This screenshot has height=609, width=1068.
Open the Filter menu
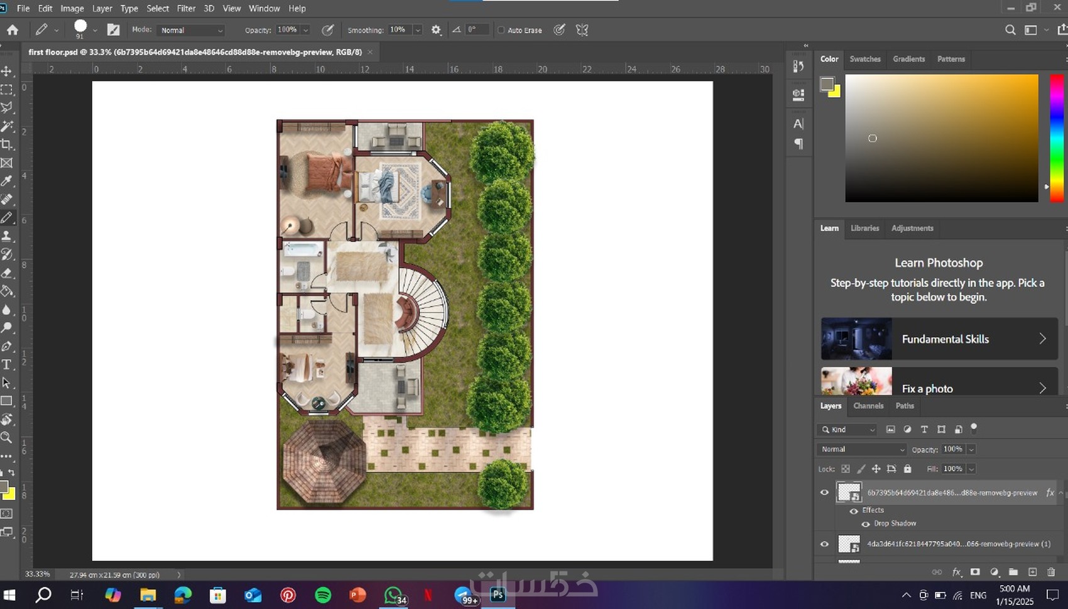[186, 8]
